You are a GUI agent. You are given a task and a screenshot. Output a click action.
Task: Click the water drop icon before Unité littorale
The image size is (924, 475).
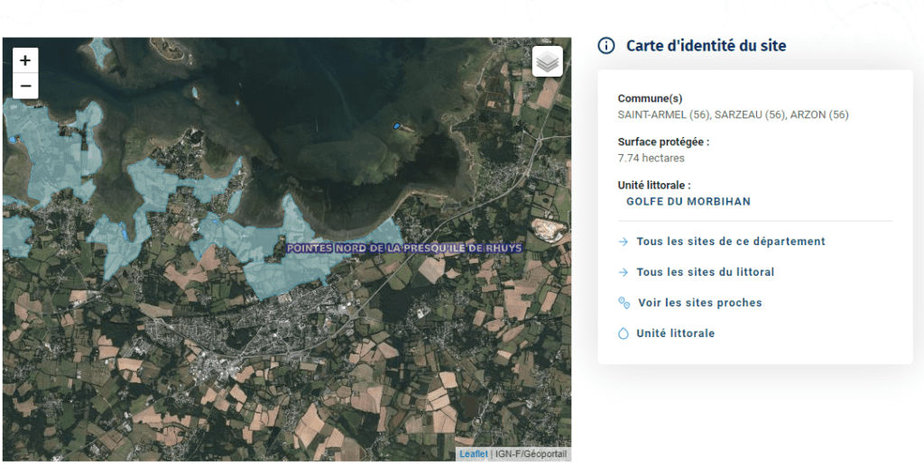pyautogui.click(x=624, y=333)
